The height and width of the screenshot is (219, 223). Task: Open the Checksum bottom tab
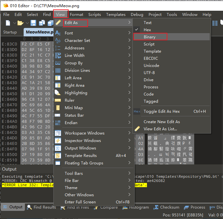tap(166, 207)
